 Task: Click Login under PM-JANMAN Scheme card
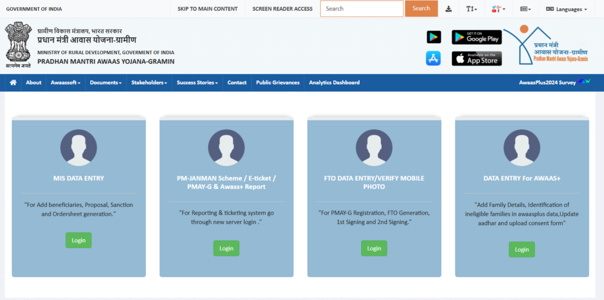tap(226, 248)
